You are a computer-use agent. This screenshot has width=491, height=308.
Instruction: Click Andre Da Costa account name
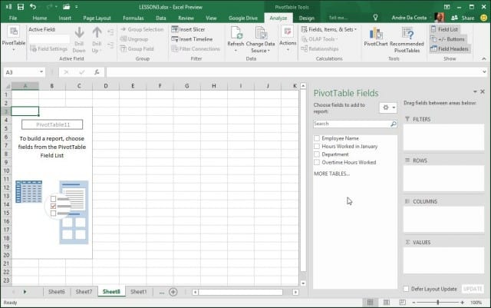(x=409, y=18)
